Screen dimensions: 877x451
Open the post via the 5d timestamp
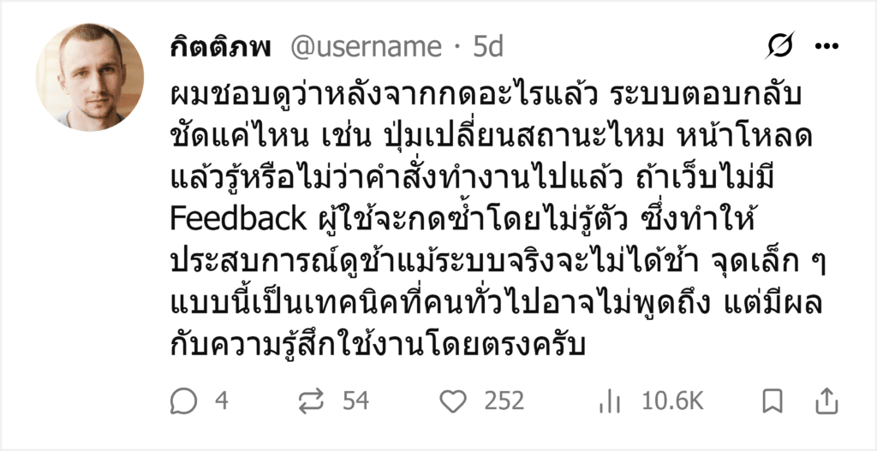click(488, 48)
